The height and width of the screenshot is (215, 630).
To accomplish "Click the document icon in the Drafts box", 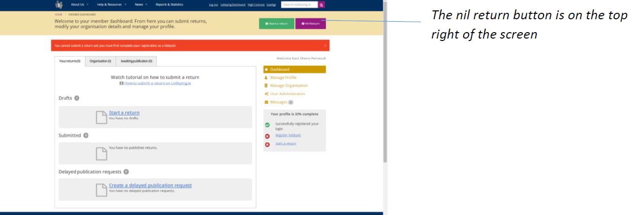I will click(x=101, y=117).
